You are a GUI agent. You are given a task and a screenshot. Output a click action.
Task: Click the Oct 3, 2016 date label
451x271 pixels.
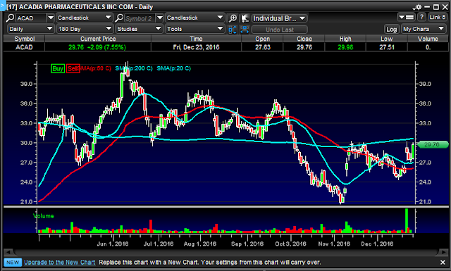pyautogui.click(x=290, y=244)
